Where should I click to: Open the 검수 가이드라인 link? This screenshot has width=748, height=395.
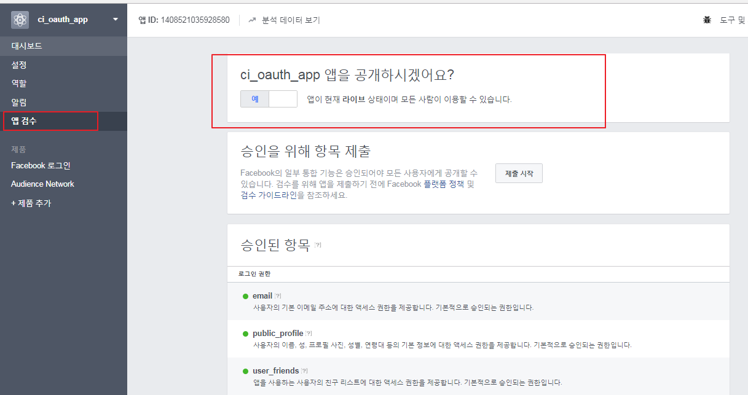coord(269,195)
